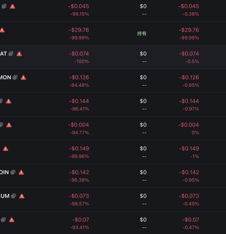This screenshot has height=234, width=226.
Task: Click the green 持有 holding label
Action: coord(142,34)
